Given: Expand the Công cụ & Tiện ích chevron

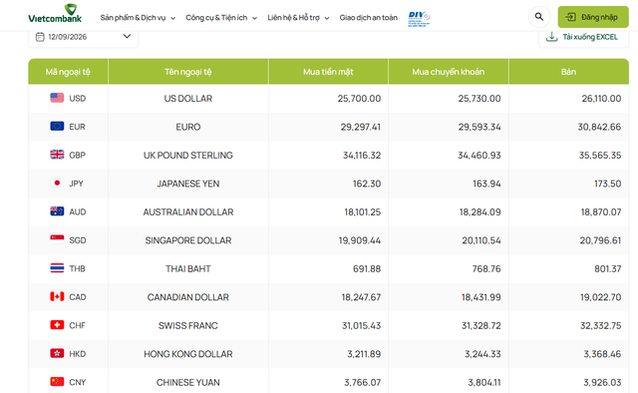Looking at the screenshot, I should [255, 18].
